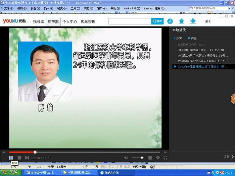Open Word 表格 menu
The height and width of the screenshot is (176, 235).
point(88,8)
